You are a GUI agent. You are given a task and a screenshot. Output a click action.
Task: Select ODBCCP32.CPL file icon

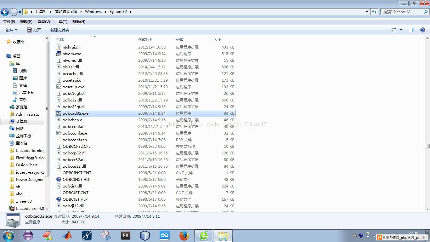coord(59,146)
